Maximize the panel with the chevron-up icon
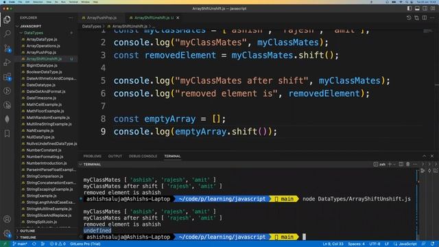The height and width of the screenshot is (247, 439). pos(424,156)
